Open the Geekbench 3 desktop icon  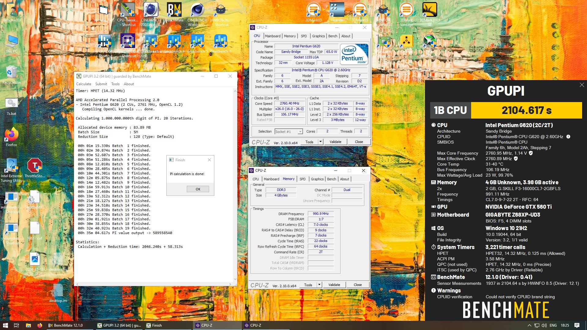(x=151, y=43)
